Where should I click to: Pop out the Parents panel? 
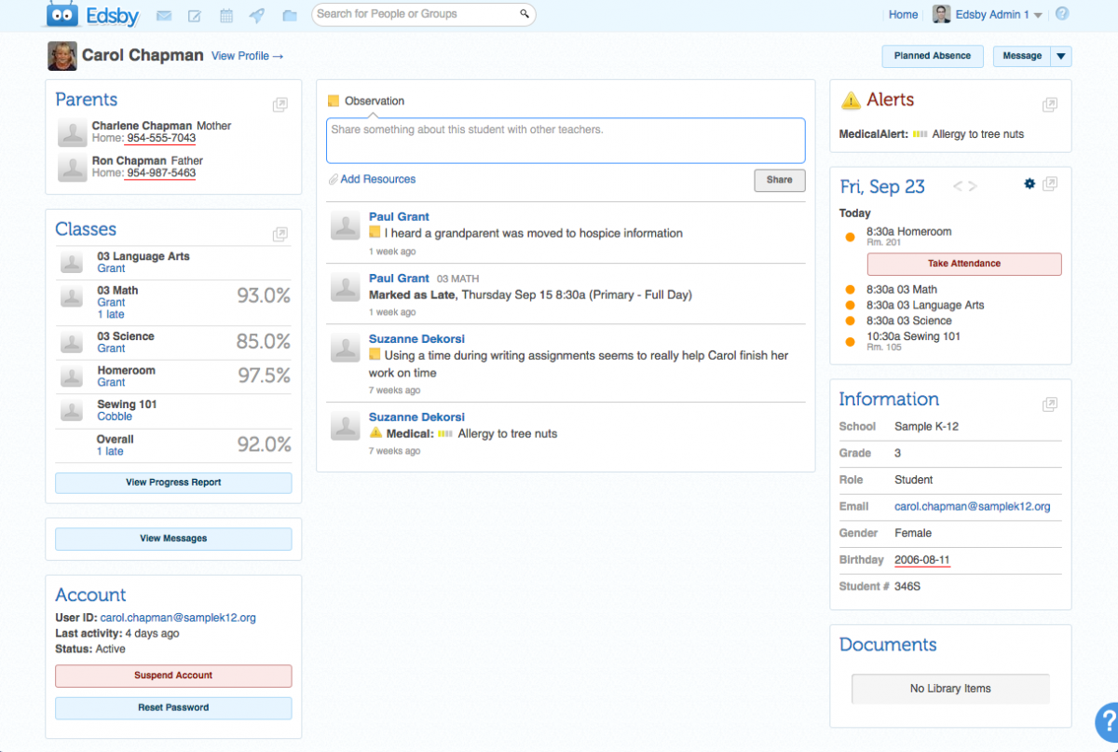click(279, 105)
